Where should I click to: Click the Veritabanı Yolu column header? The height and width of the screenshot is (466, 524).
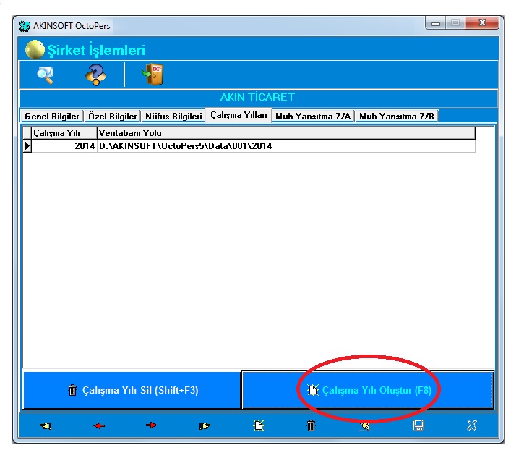pos(286,133)
